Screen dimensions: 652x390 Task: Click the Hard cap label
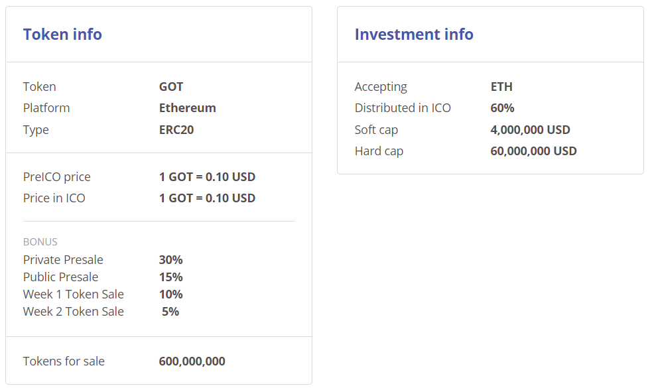(379, 151)
